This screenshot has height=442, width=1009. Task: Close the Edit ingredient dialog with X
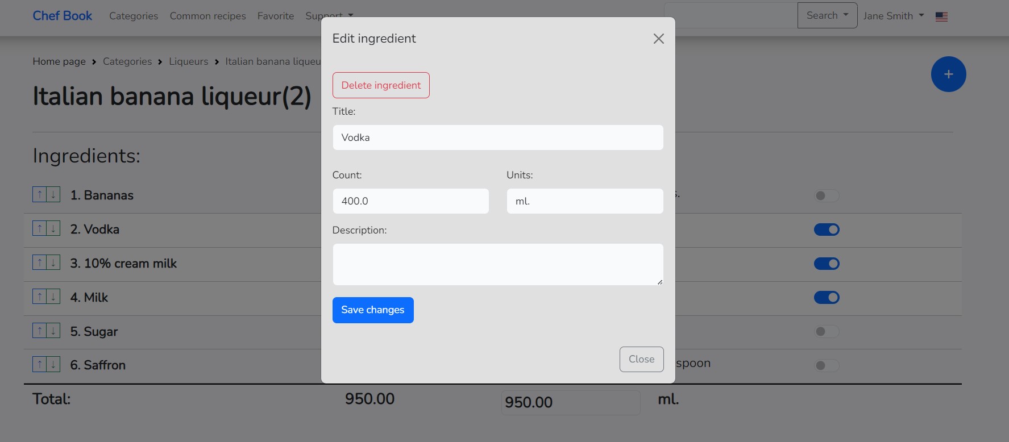click(658, 39)
